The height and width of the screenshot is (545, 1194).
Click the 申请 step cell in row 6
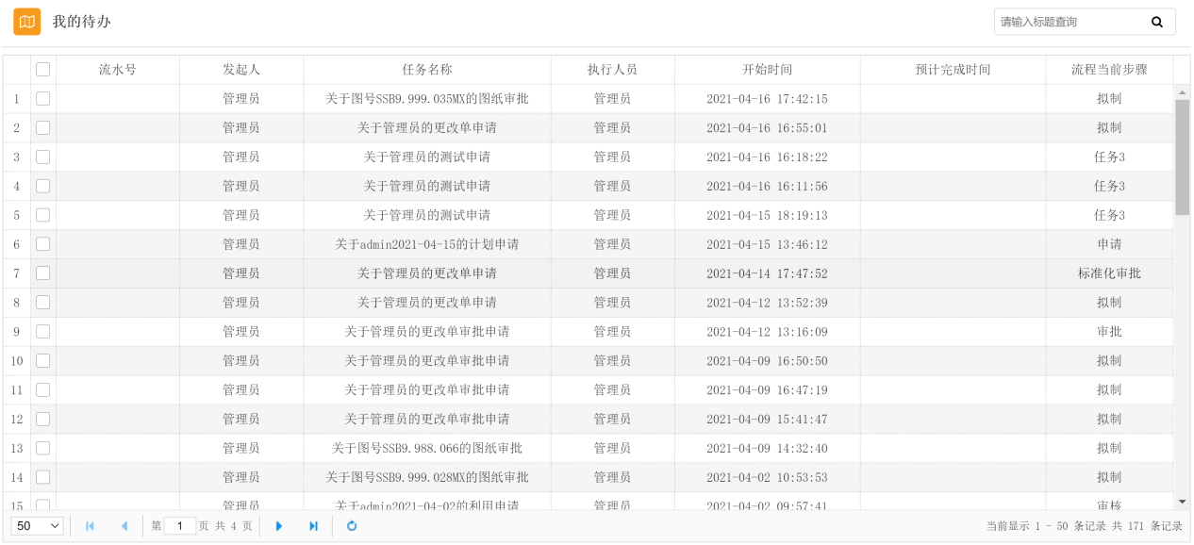1109,244
